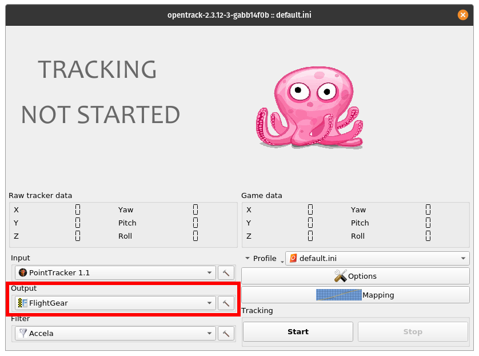Screen dimensions: 479x356
Task: Open Accela filter settings hammer icon
Action: pos(226,333)
